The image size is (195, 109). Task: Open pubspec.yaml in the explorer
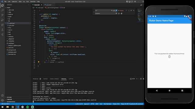click(x=18, y=52)
